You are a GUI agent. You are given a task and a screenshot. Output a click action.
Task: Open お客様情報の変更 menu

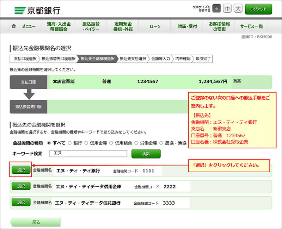[219, 26]
